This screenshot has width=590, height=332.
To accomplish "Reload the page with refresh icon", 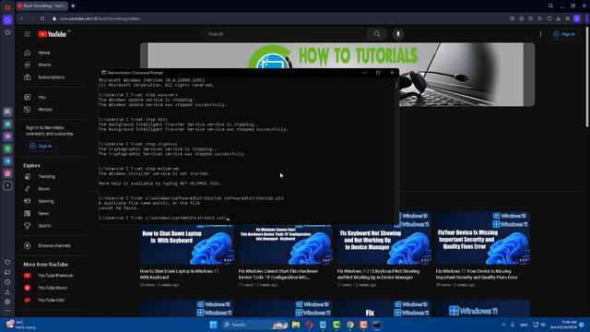I will point(42,18).
